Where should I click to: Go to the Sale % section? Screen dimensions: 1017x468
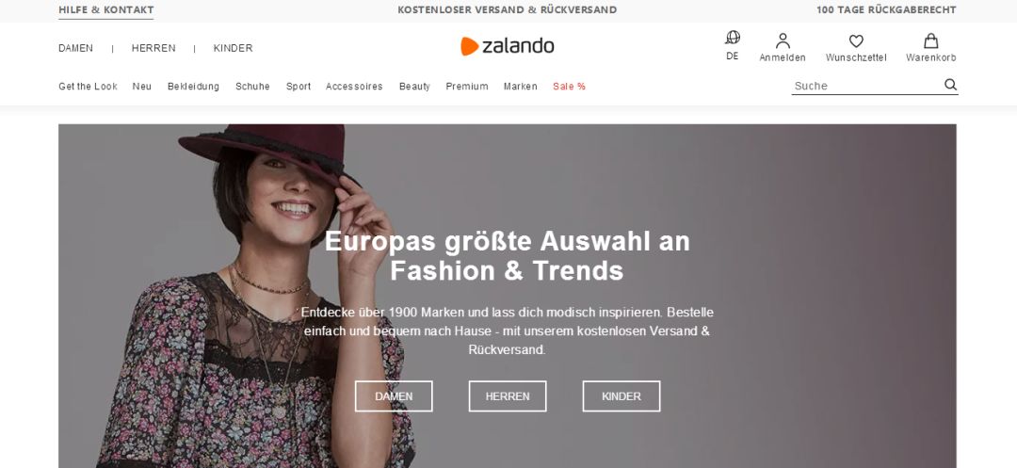click(569, 87)
